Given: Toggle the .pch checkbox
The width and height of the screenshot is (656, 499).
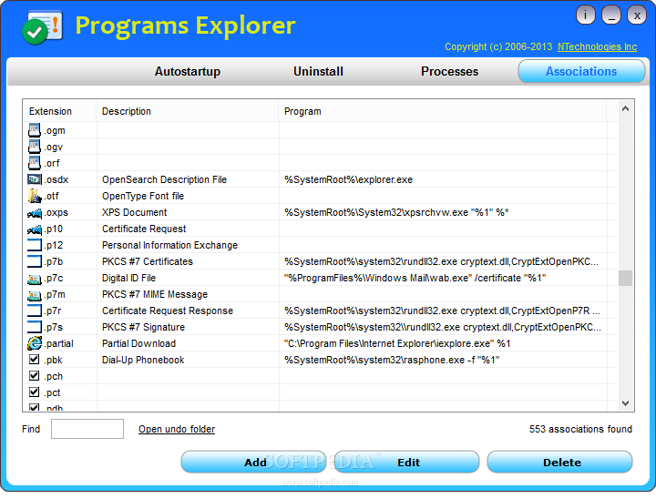Looking at the screenshot, I should (x=35, y=375).
